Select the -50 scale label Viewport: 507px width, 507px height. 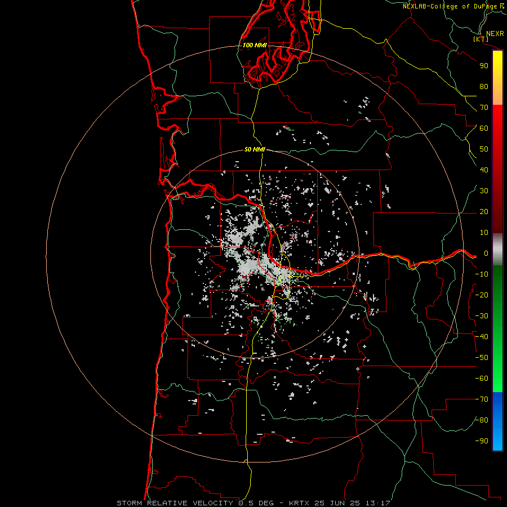(x=482, y=358)
